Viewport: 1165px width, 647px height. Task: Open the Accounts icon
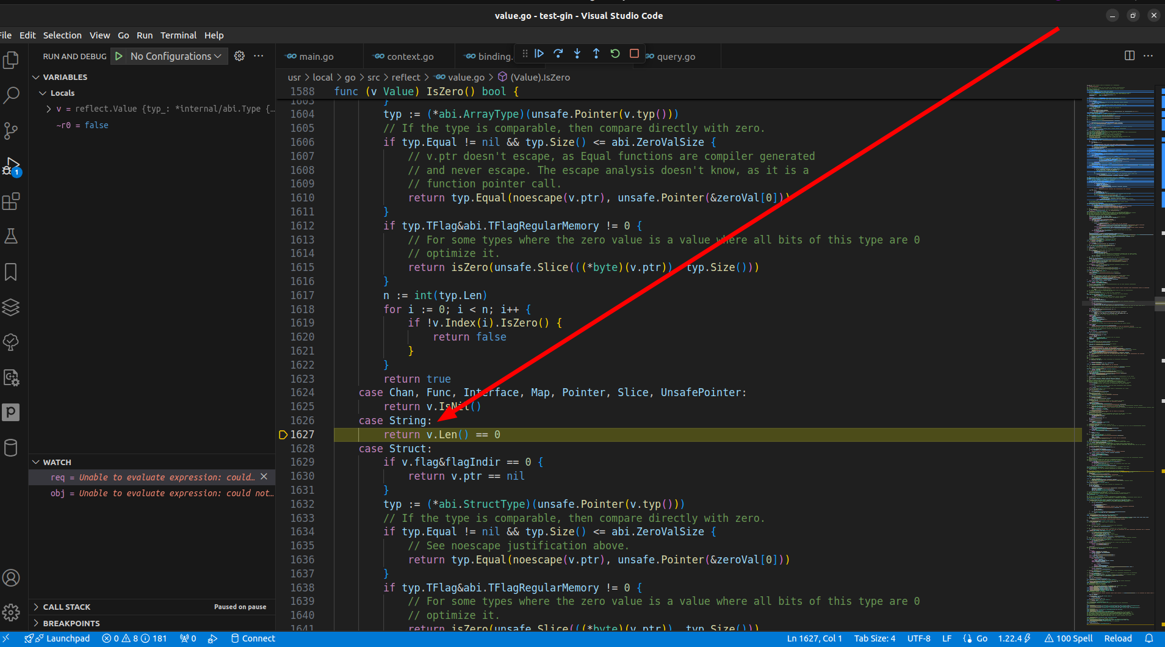[11, 577]
